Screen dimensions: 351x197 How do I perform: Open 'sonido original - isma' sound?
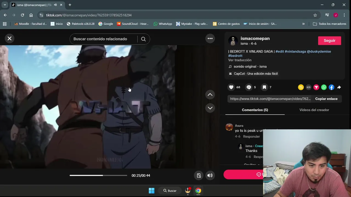[x=250, y=66]
